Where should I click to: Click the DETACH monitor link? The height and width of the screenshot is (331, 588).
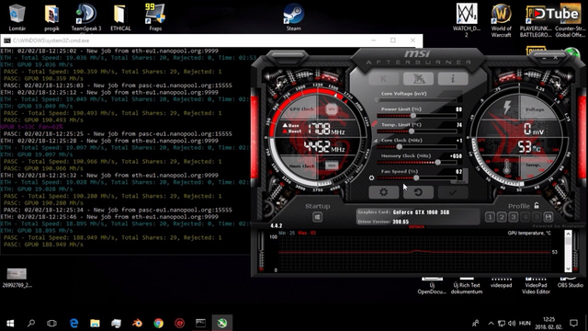tap(416, 227)
